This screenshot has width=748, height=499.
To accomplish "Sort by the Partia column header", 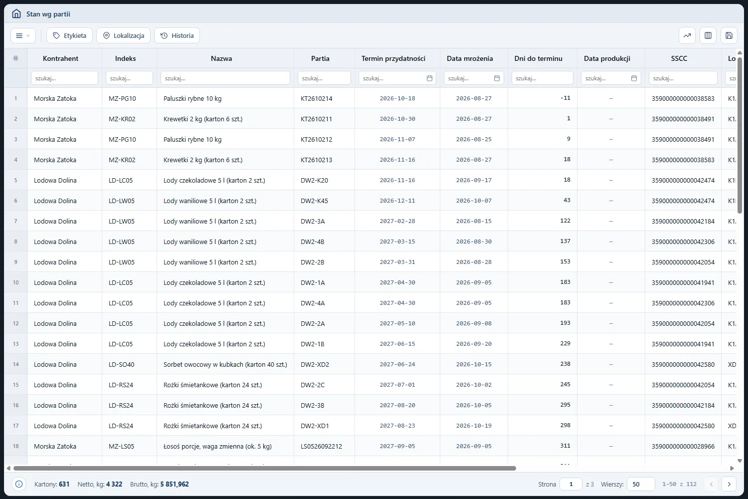I will [320, 58].
